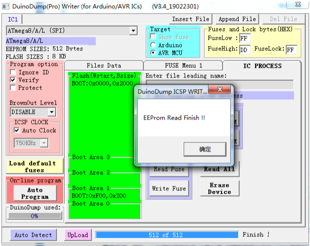The image size is (310, 246).
Task: Click the Boot Area 0 label
Action: 91,203
